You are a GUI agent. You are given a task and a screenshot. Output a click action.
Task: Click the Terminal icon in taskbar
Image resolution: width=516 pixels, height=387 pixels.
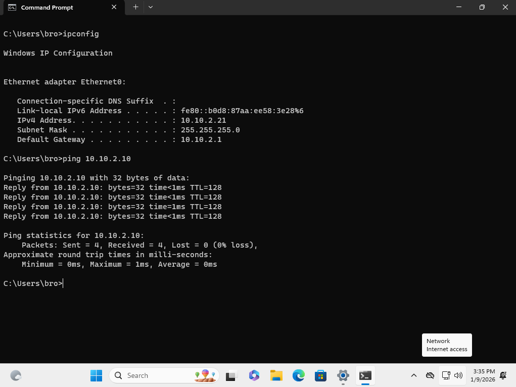coord(365,375)
